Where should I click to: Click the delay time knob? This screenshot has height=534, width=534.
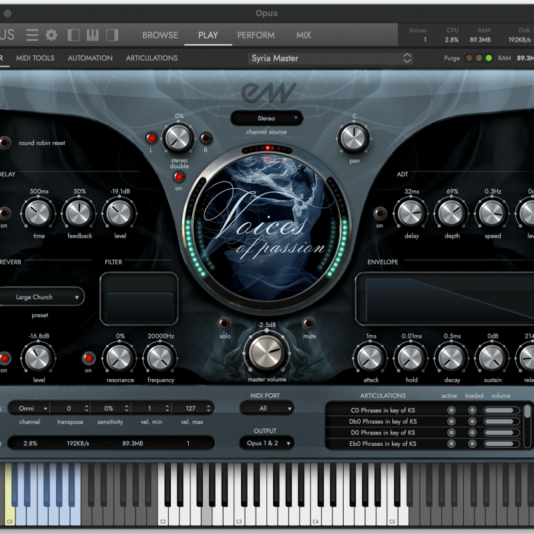pos(38,213)
